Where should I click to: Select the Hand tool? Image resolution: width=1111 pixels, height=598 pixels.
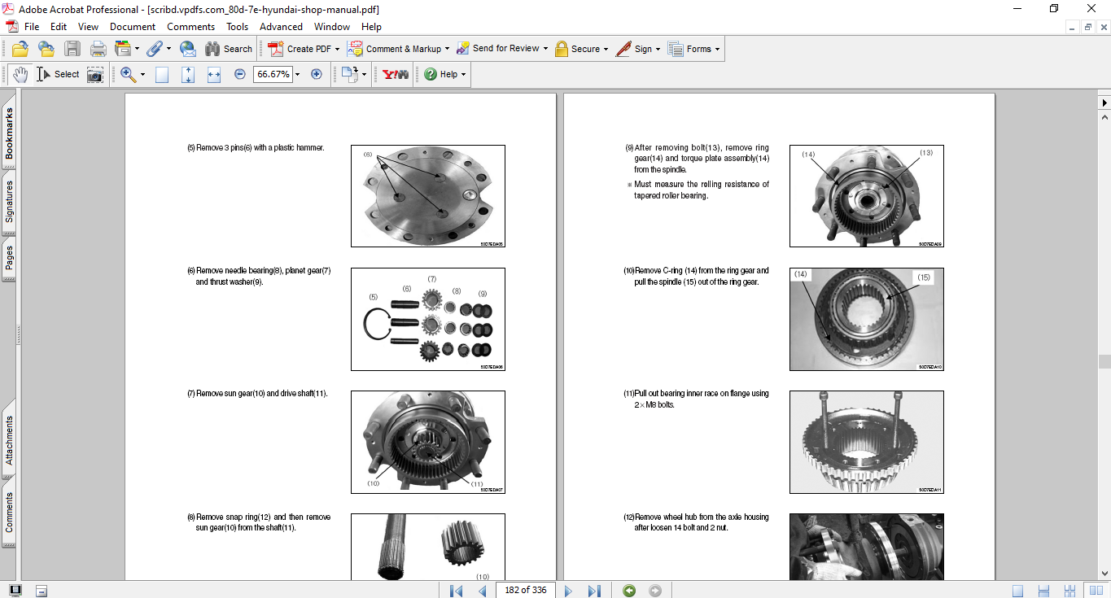click(x=20, y=74)
